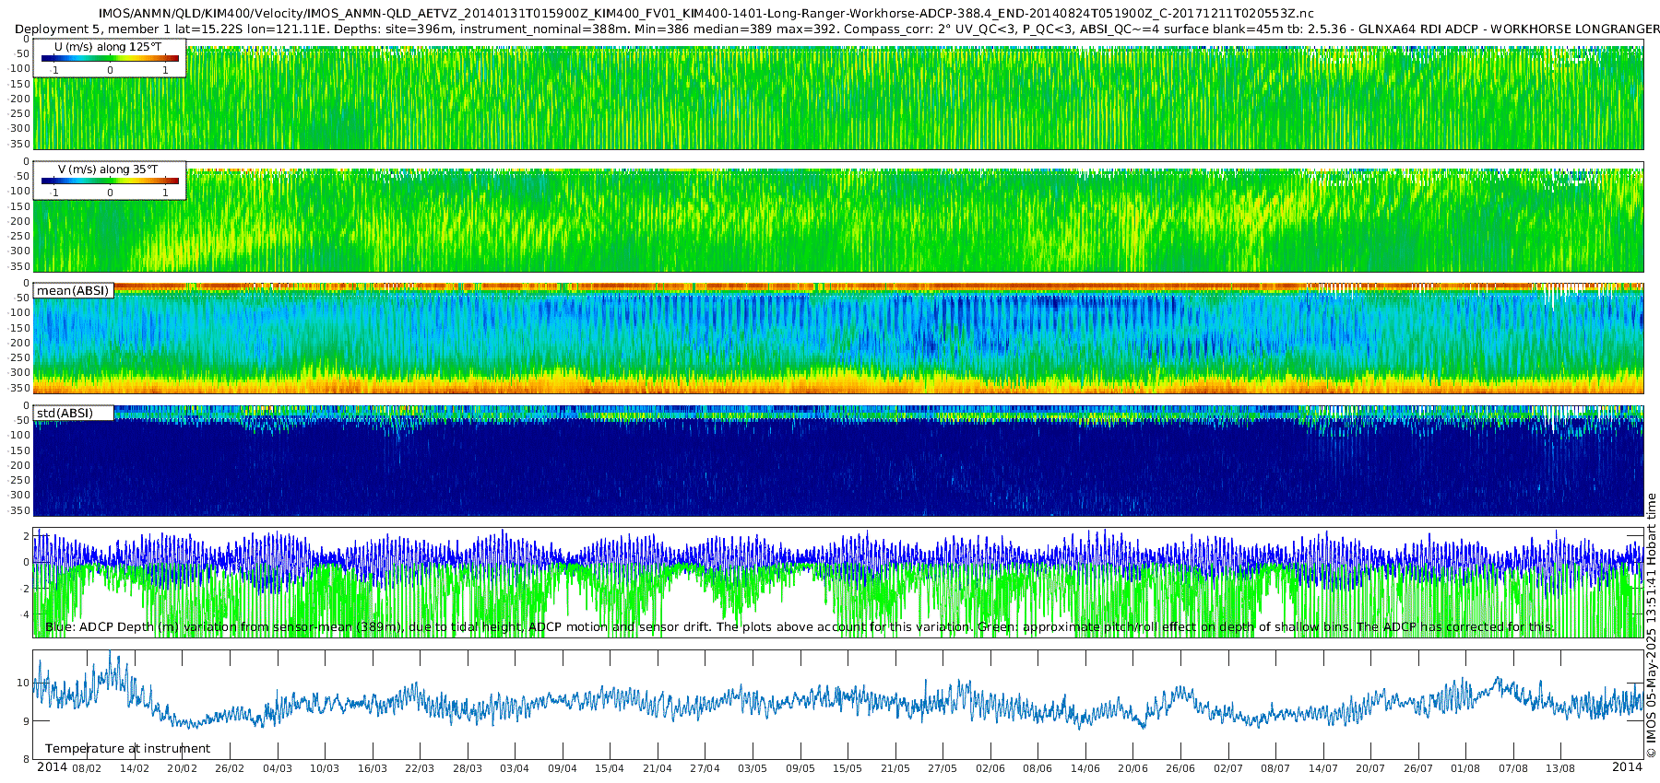This screenshot has width=1660, height=783.
Task: Select the 08/02 date tick
Action: point(87,768)
